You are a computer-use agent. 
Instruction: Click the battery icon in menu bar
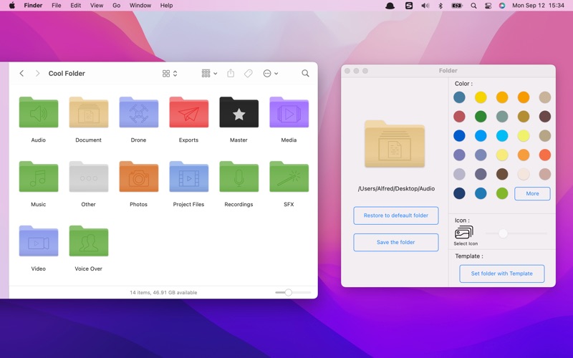[457, 6]
